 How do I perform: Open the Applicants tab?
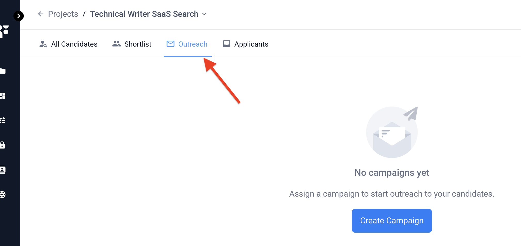246,44
